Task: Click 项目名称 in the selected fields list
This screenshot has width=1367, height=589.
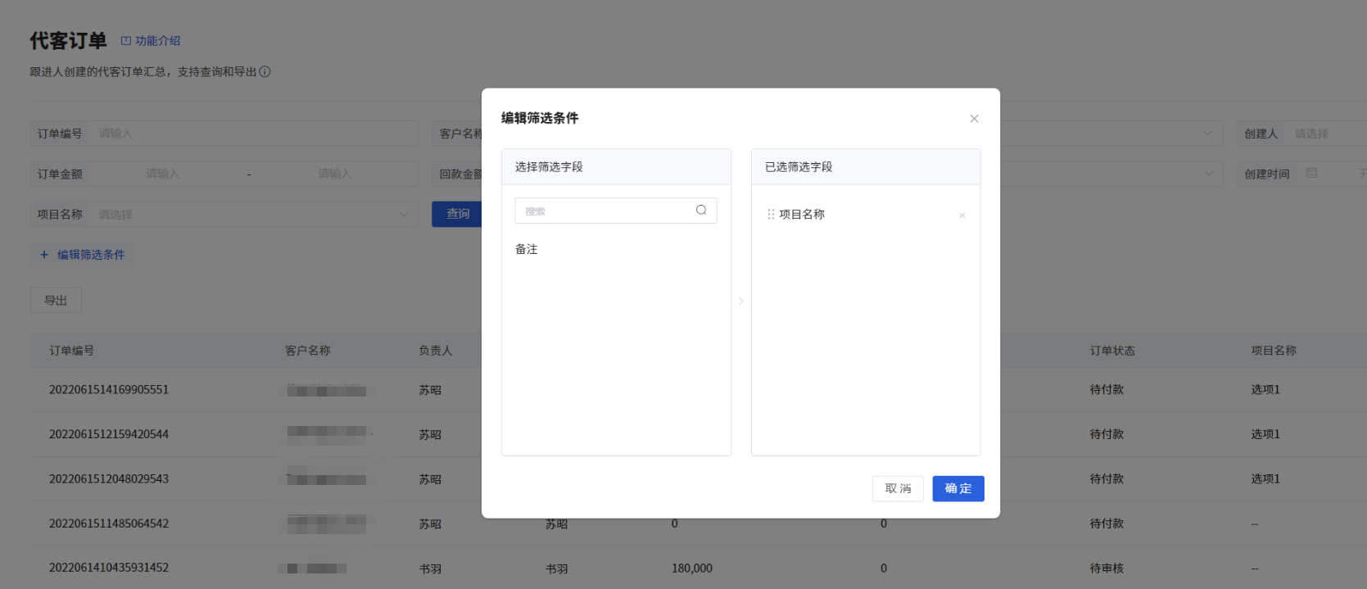Action: 802,215
